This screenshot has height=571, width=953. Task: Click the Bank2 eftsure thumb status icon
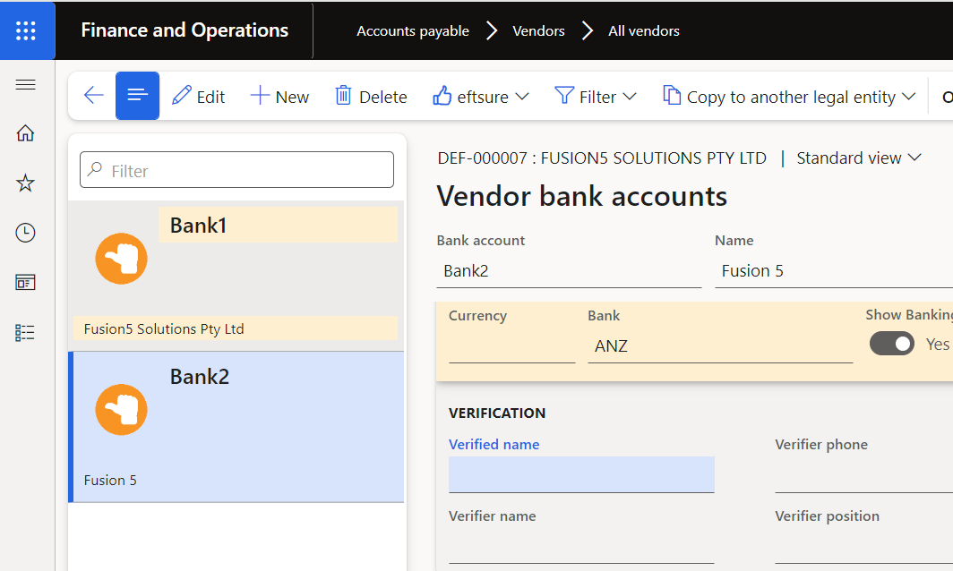[122, 410]
